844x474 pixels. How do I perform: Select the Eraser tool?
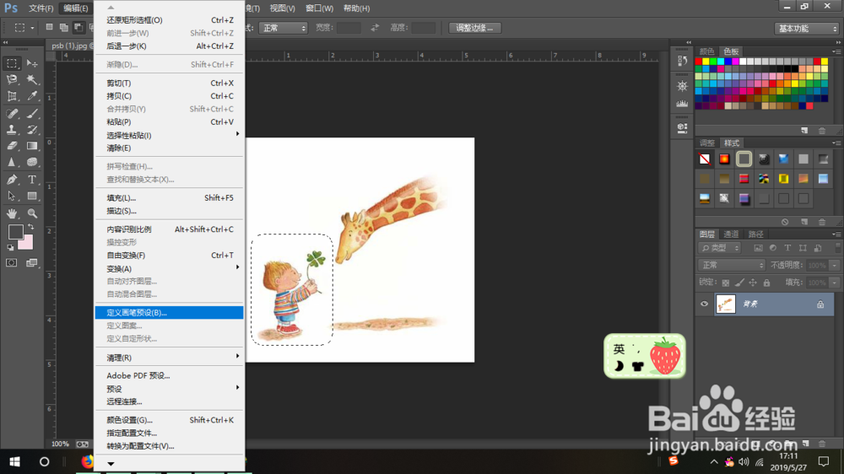pyautogui.click(x=12, y=146)
